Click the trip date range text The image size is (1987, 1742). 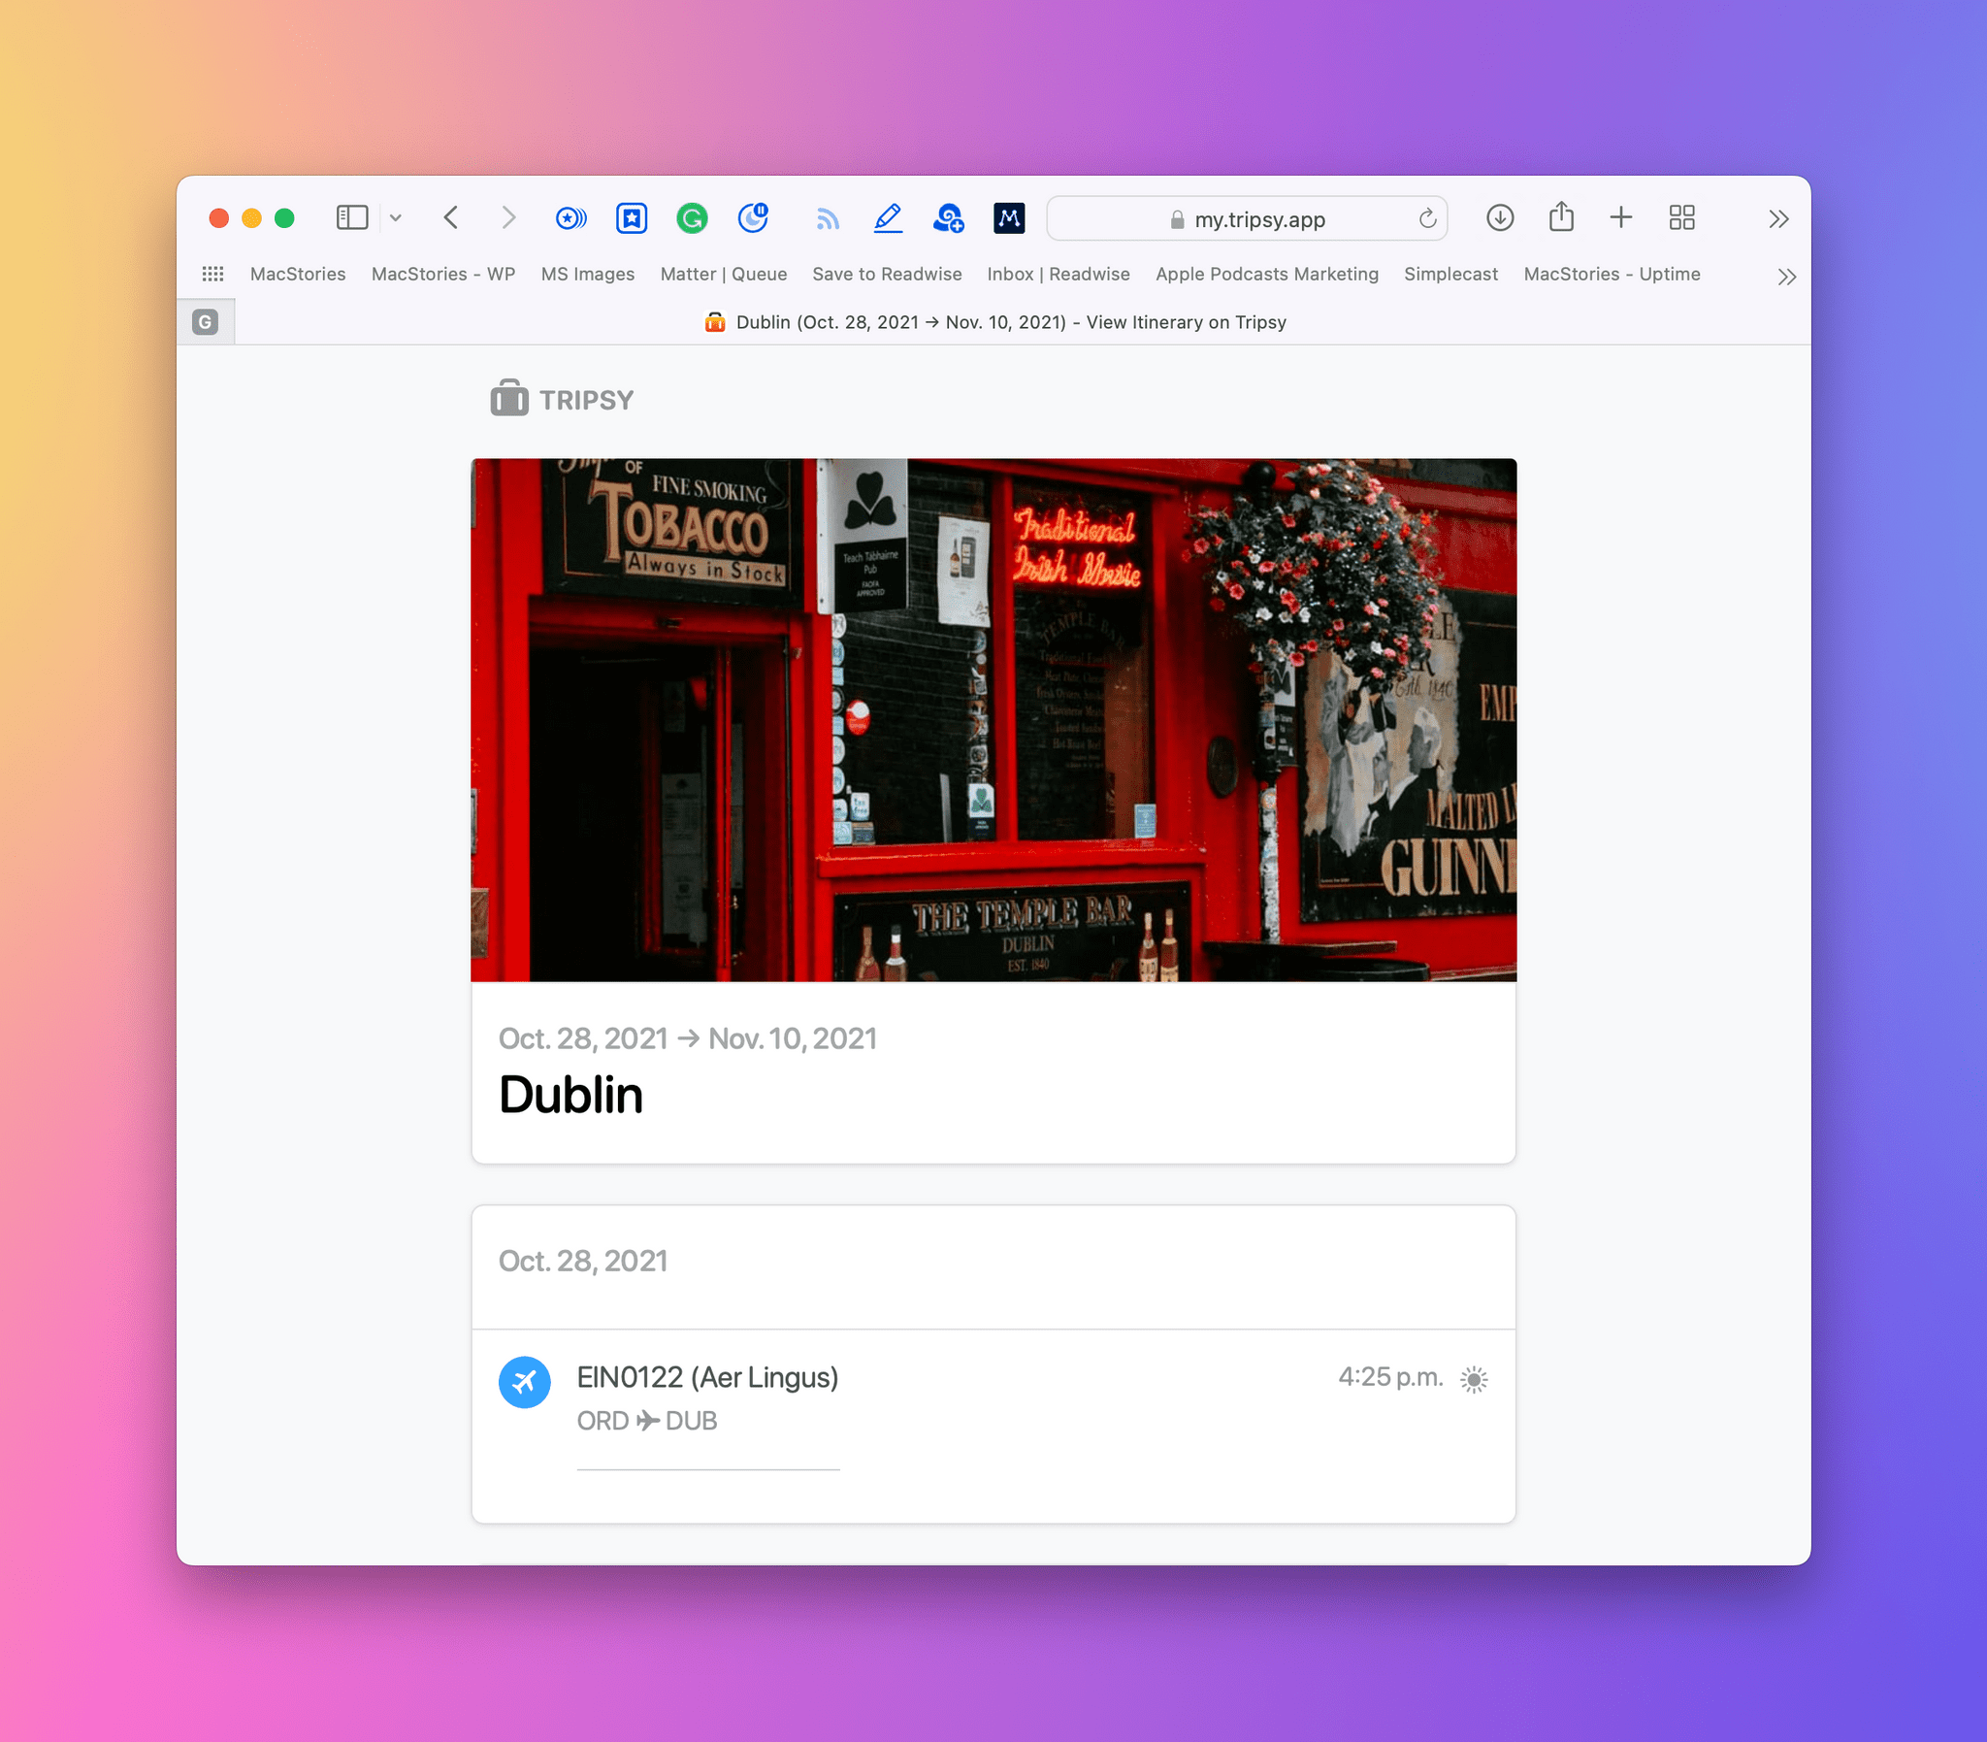(x=688, y=1039)
